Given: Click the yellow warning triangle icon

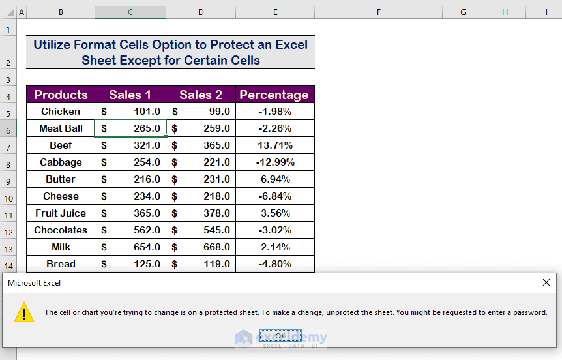Looking at the screenshot, I should [x=25, y=313].
